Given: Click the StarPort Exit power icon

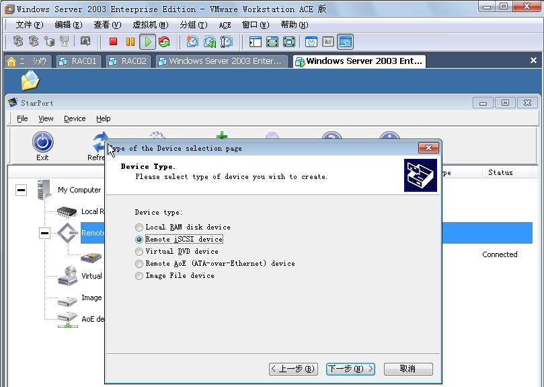Looking at the screenshot, I should 42,142.
